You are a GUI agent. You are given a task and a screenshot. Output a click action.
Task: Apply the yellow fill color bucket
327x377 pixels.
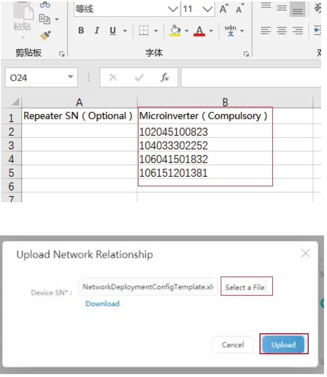[x=175, y=31]
